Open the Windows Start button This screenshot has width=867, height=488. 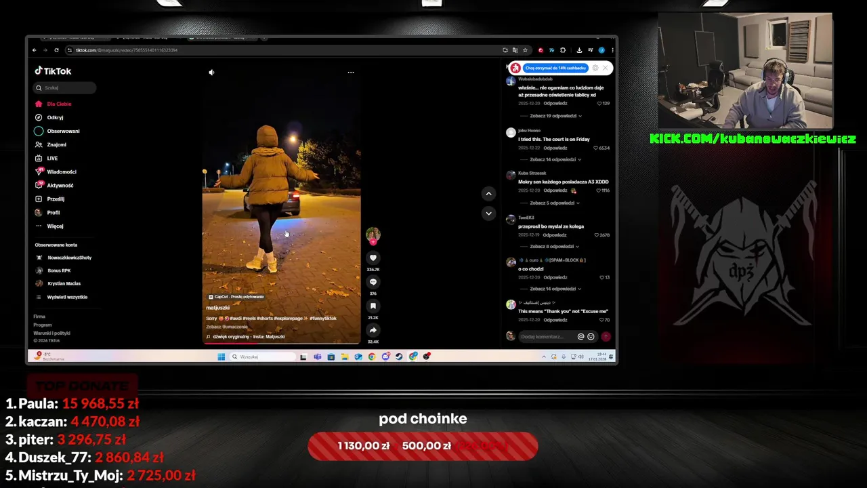(221, 357)
